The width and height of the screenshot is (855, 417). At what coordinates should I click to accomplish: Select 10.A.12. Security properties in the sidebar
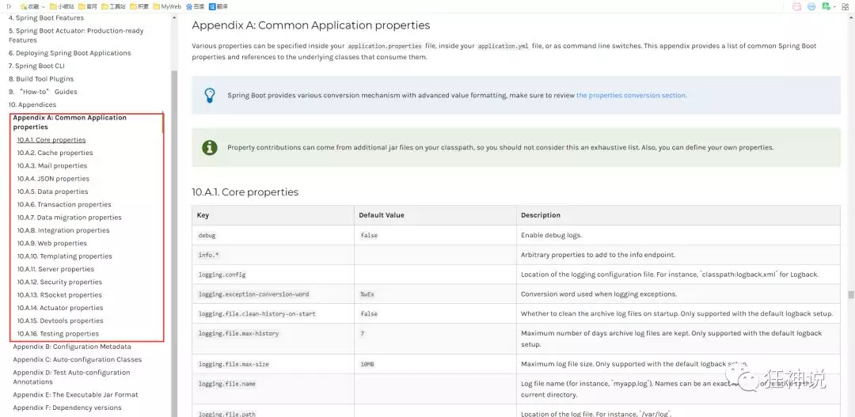[x=59, y=282]
